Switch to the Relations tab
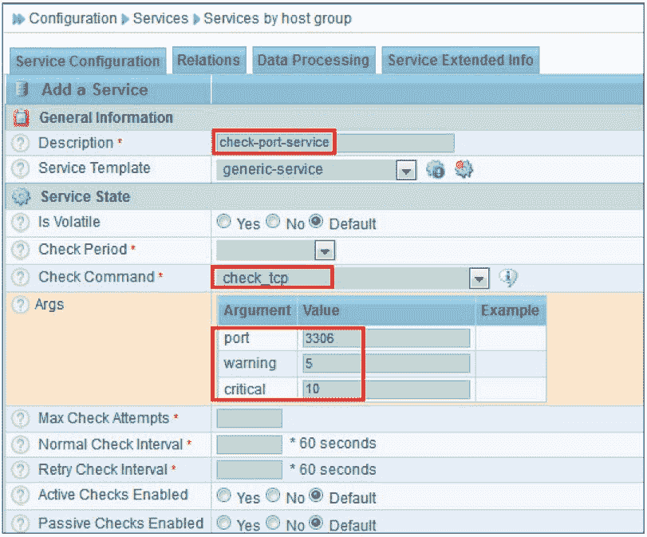This screenshot has height=537, width=647. (208, 61)
